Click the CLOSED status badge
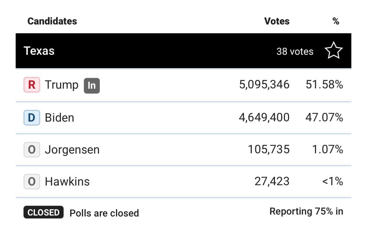This screenshot has width=367, height=239. point(43,212)
